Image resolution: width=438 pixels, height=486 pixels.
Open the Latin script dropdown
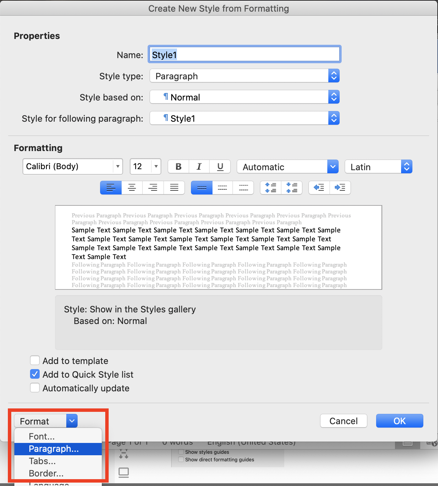(x=379, y=167)
